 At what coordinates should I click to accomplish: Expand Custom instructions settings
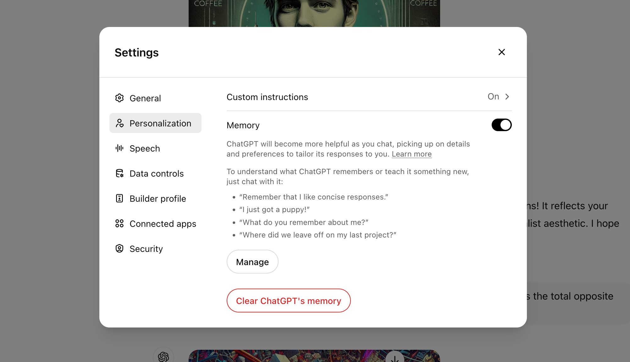(498, 96)
